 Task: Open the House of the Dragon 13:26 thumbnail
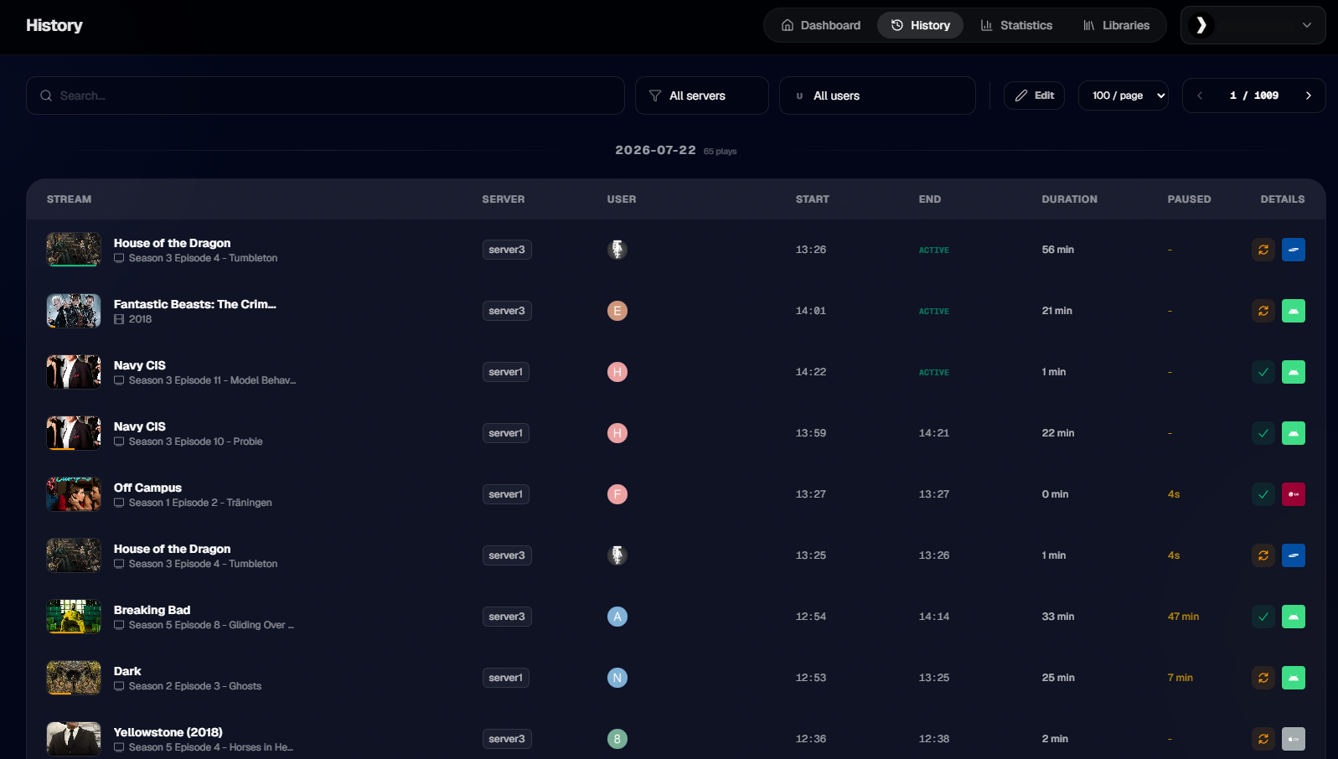coord(74,250)
